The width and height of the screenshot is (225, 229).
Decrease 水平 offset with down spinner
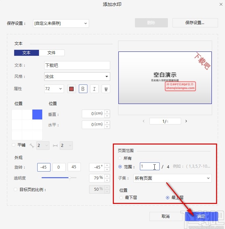point(107,127)
